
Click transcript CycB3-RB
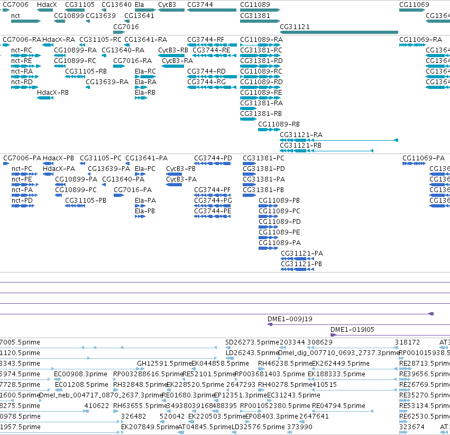(x=171, y=56)
